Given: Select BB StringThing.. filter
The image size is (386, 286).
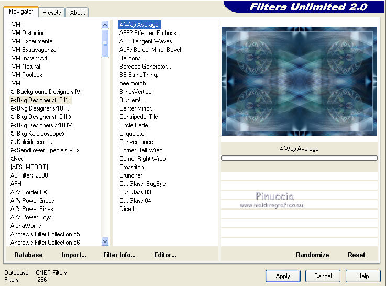Looking at the screenshot, I should pyautogui.click(x=140, y=75).
